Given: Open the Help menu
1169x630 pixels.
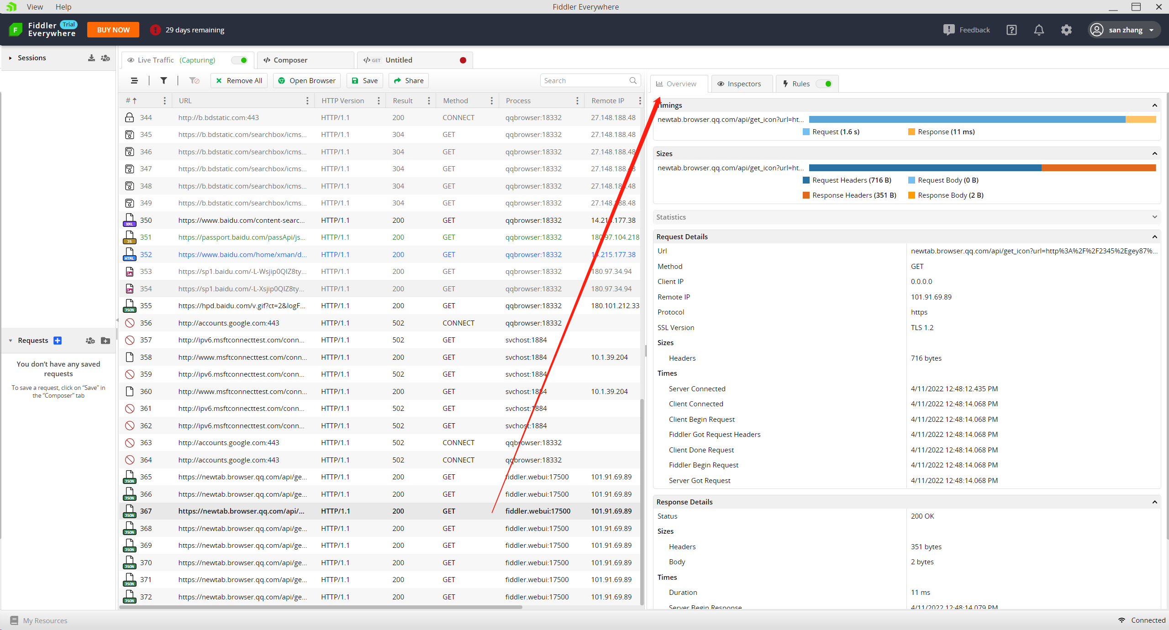Looking at the screenshot, I should pos(63,7).
